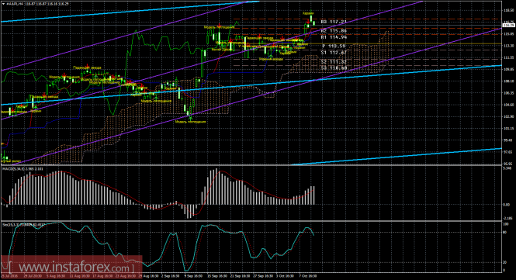
Task: Select the red arrow marker near 15 Sep peak
Action: (219, 25)
